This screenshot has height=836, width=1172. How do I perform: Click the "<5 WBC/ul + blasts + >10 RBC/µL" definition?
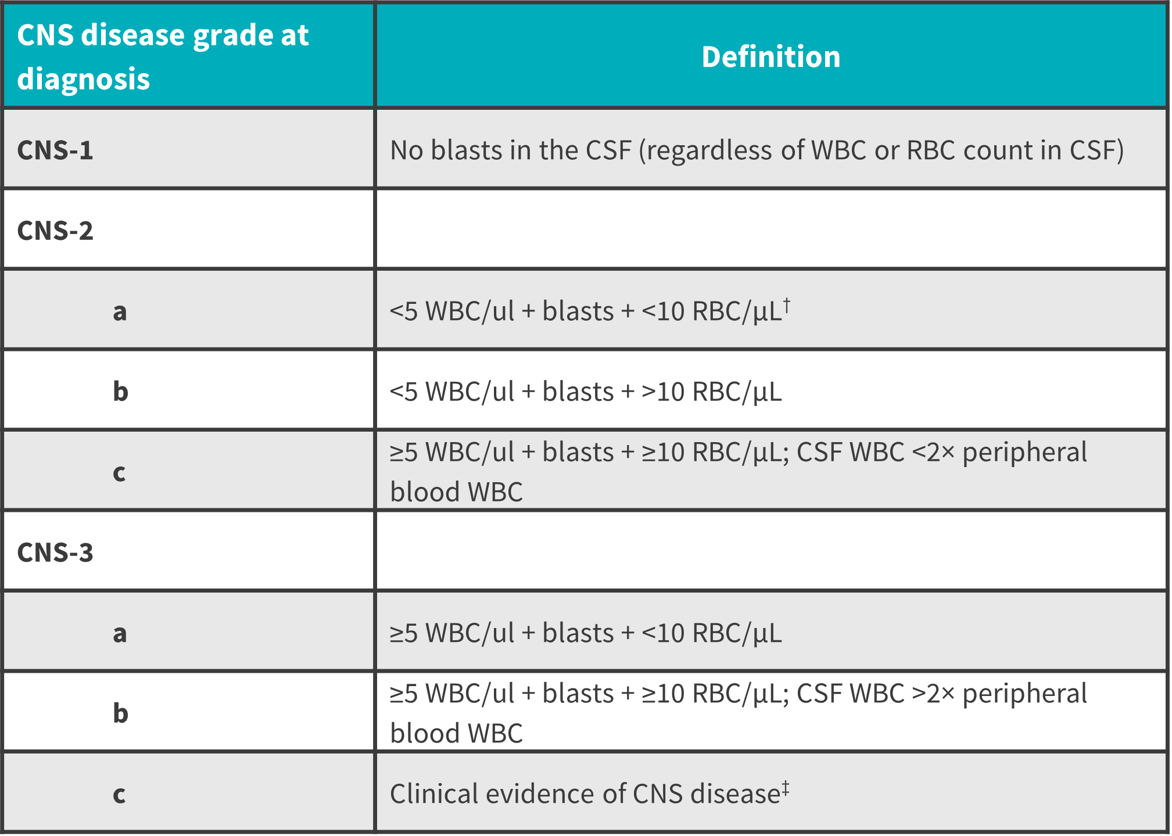[586, 392]
